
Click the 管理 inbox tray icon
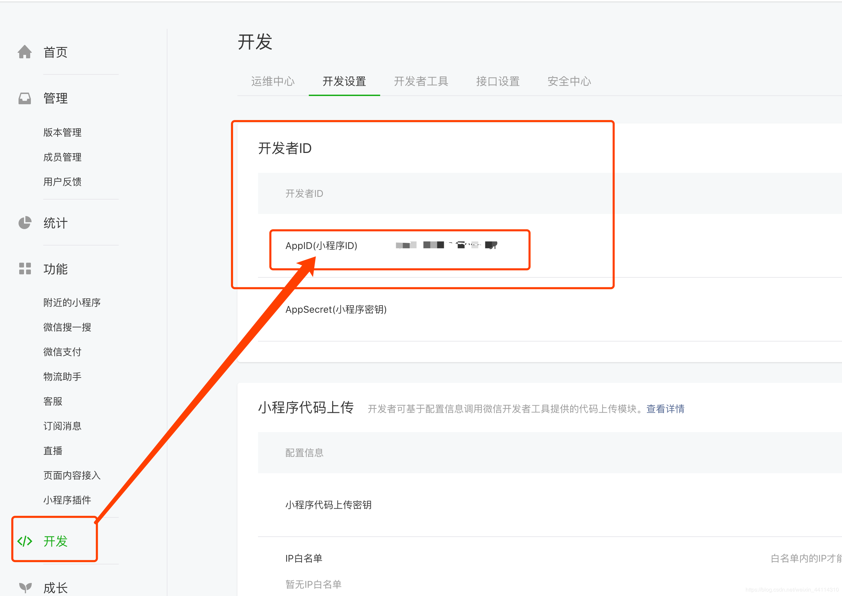[x=25, y=98]
